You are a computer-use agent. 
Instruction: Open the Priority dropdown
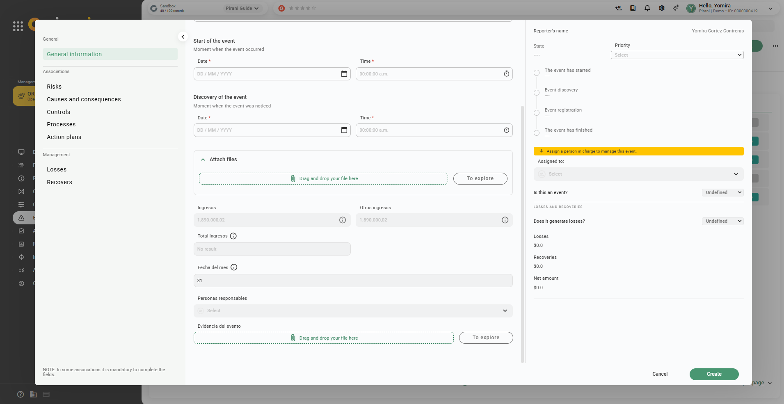tap(677, 55)
